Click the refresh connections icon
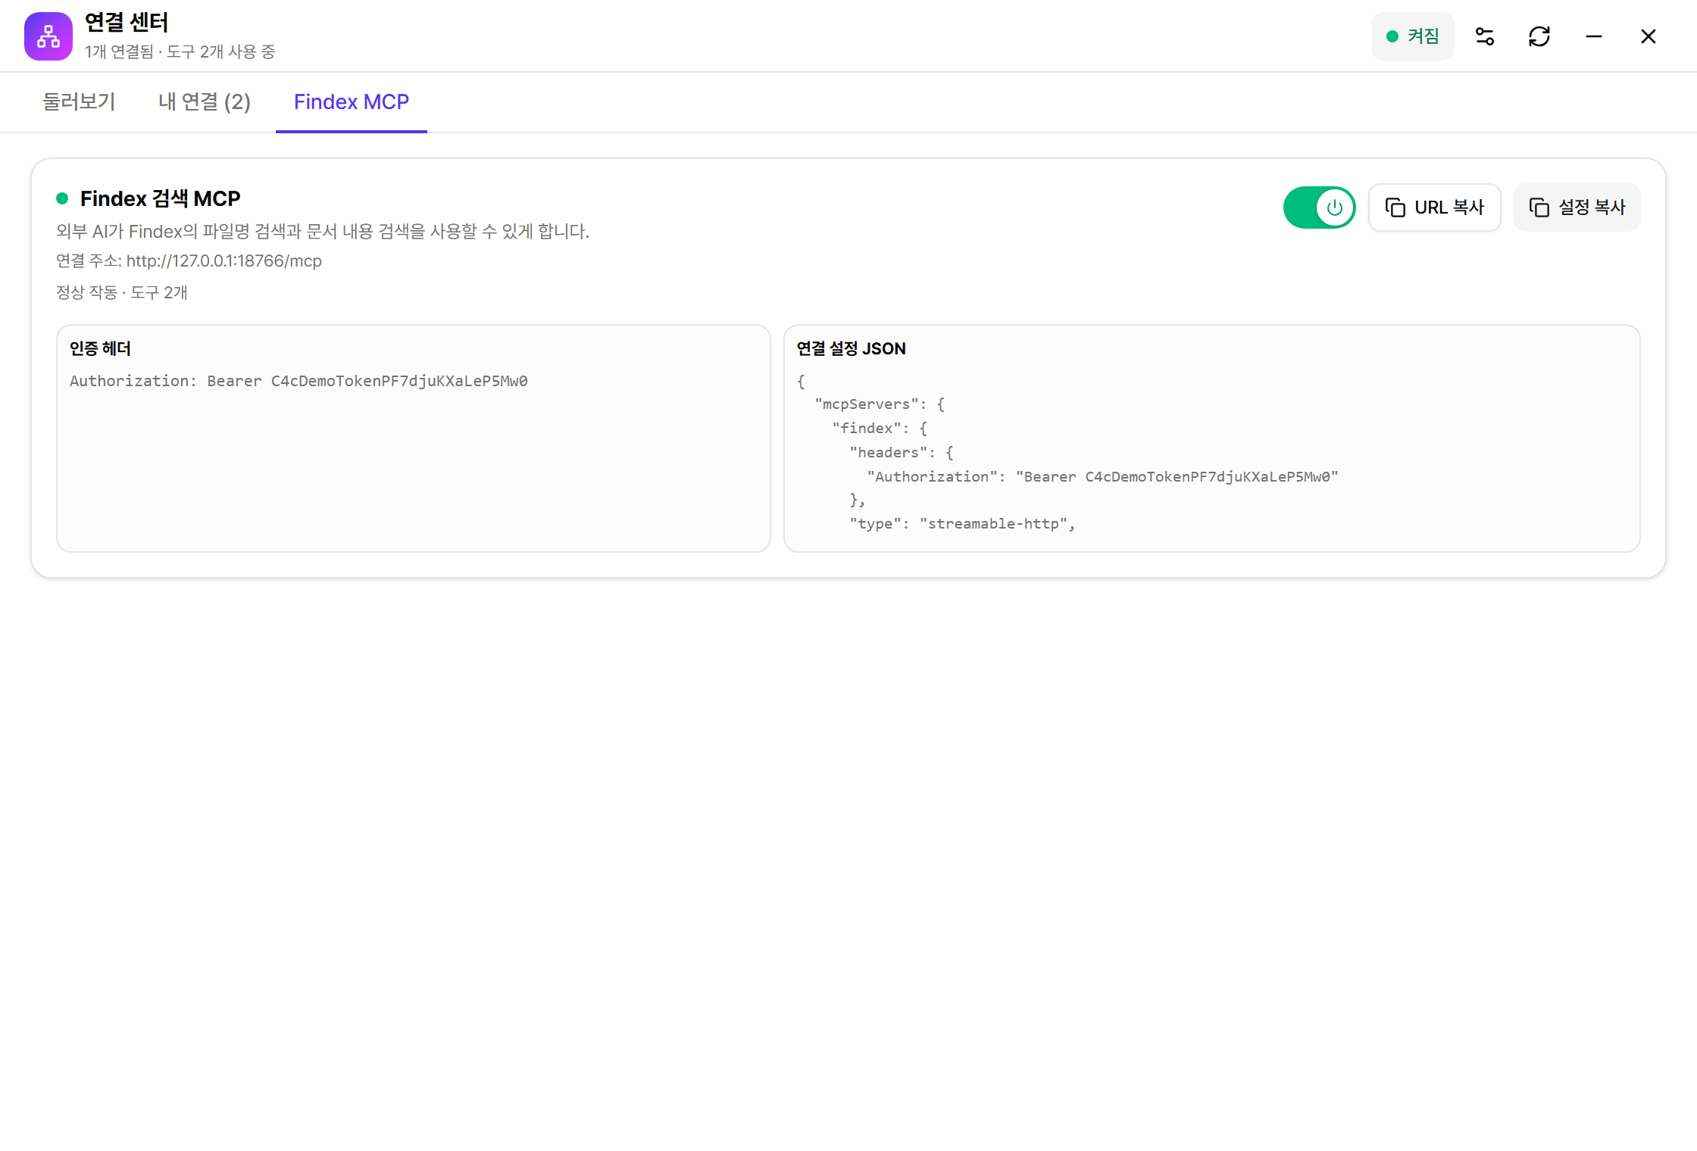This screenshot has height=1151, width=1697. [1539, 36]
